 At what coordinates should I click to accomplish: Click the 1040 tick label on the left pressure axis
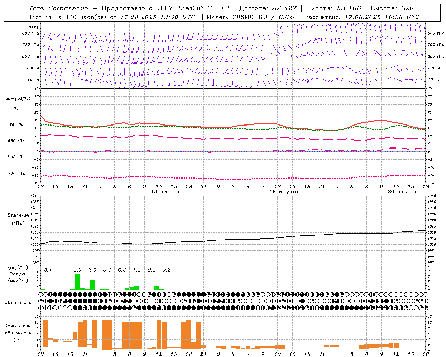click(33, 196)
